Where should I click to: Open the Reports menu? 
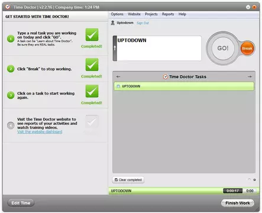coord(168,14)
